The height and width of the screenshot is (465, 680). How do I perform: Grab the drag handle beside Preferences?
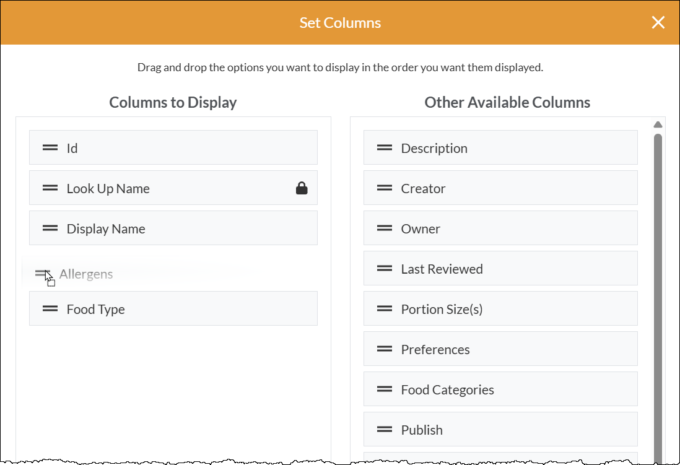point(384,349)
